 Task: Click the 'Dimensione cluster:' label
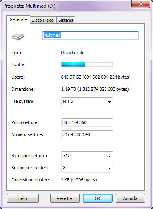30,180
